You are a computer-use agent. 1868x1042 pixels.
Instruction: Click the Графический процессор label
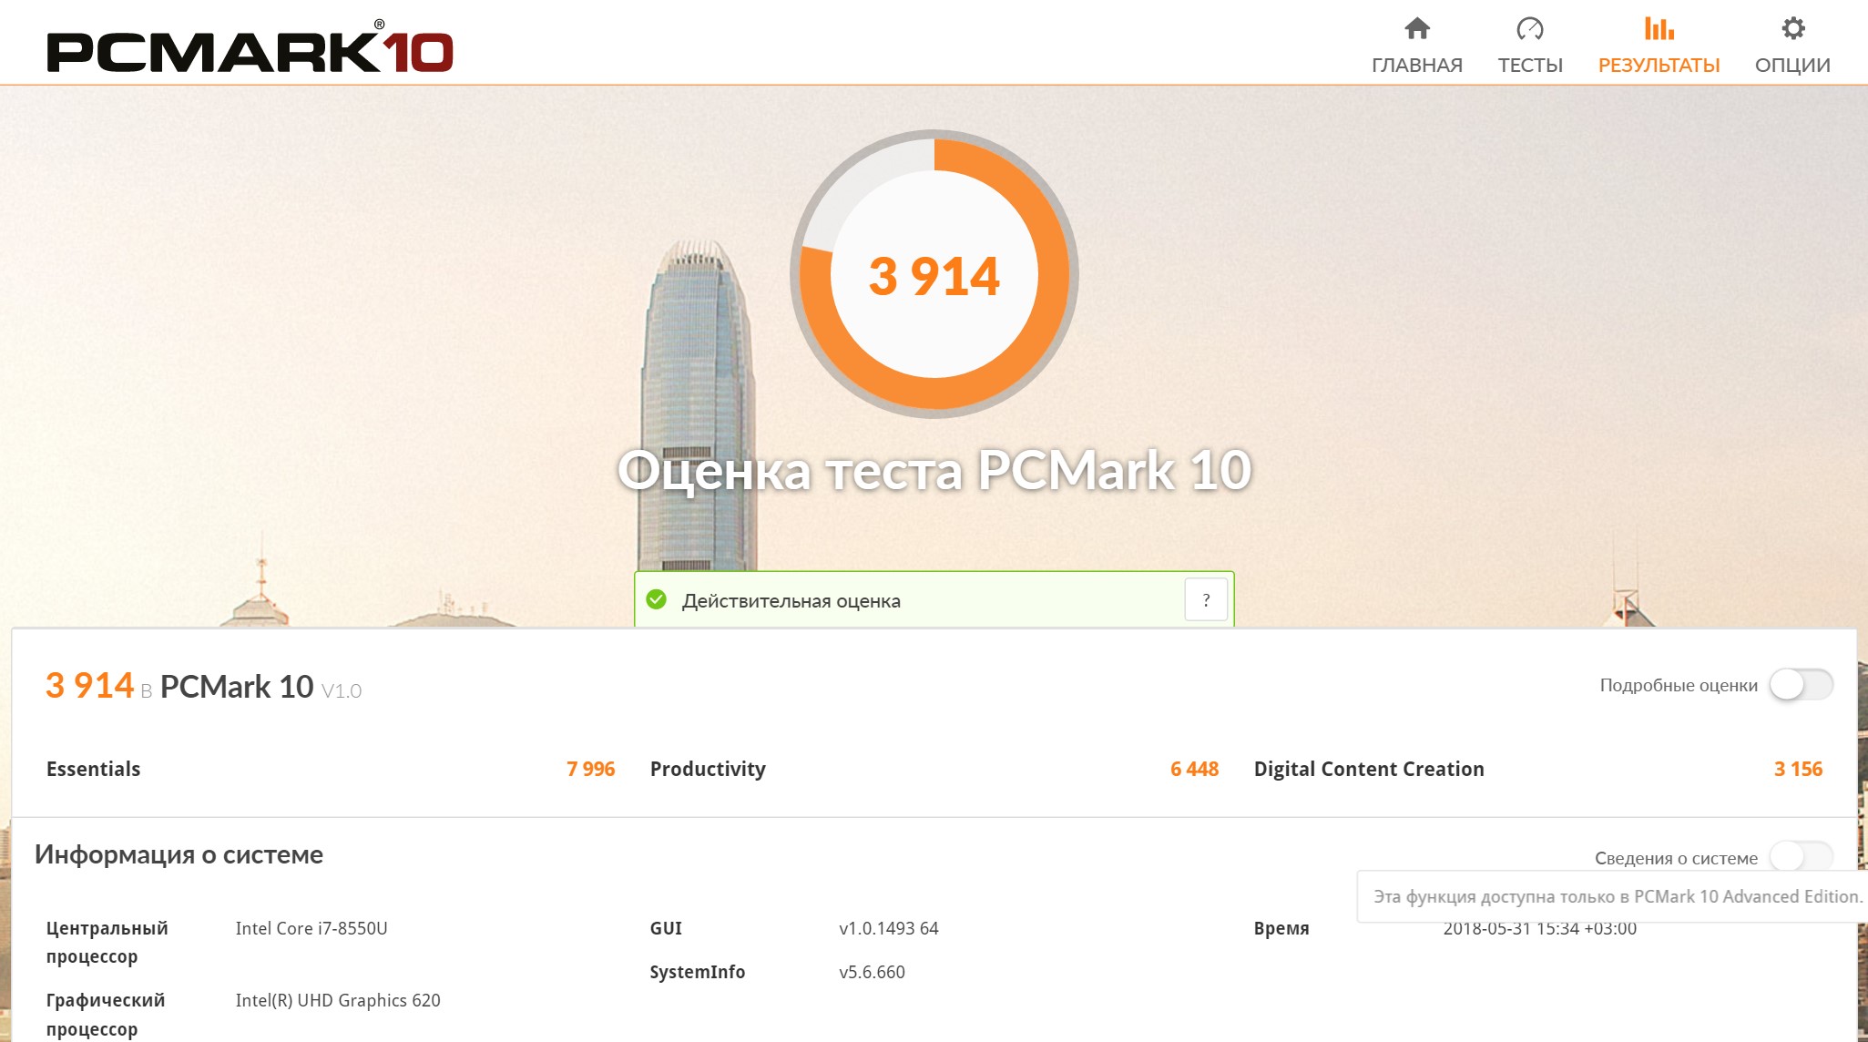[106, 1015]
